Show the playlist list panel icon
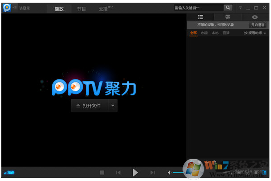 [200, 17]
